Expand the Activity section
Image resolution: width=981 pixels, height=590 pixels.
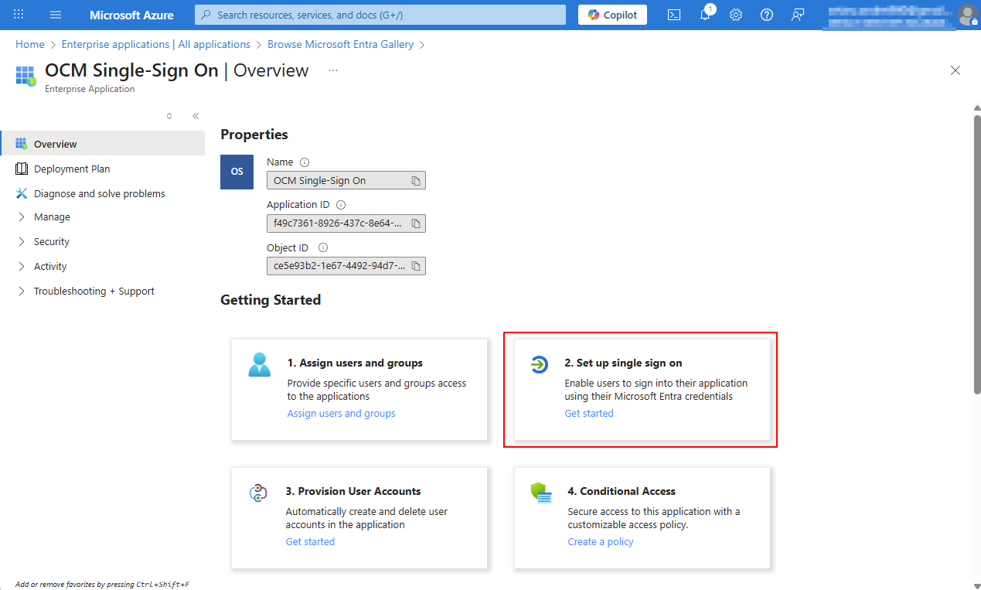[21, 267]
